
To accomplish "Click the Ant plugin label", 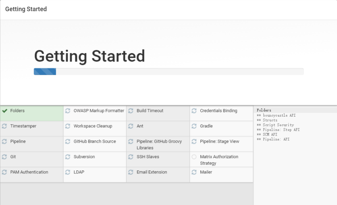I will [x=140, y=126].
